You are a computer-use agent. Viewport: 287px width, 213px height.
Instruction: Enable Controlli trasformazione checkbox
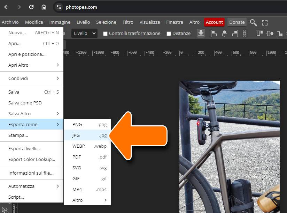(105, 34)
